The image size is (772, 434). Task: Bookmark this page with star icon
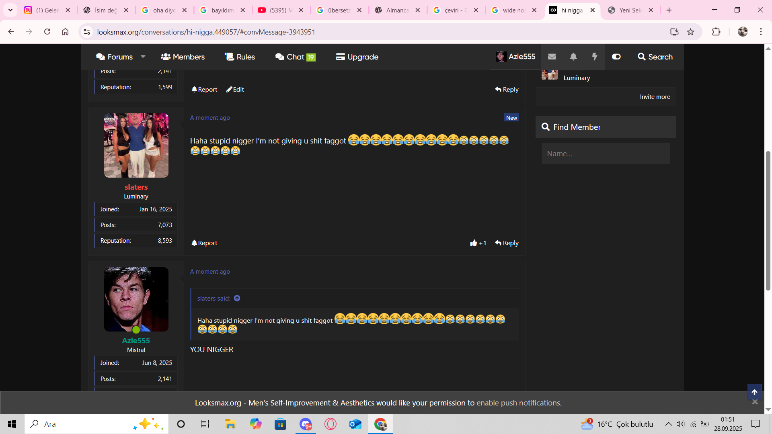point(690,32)
